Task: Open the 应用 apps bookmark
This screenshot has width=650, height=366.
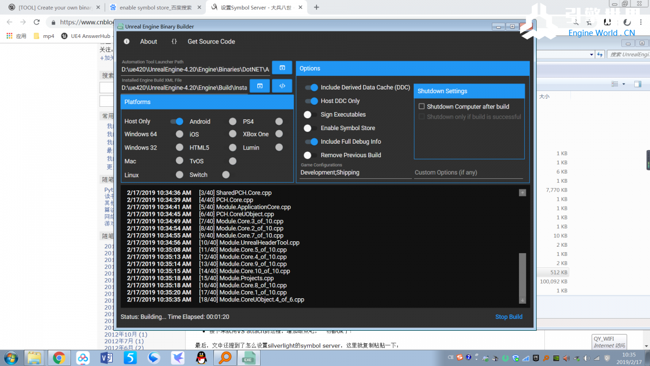Action: click(x=16, y=36)
